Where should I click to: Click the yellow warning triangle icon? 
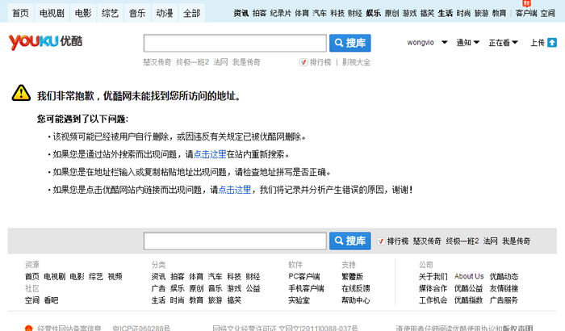(x=21, y=94)
